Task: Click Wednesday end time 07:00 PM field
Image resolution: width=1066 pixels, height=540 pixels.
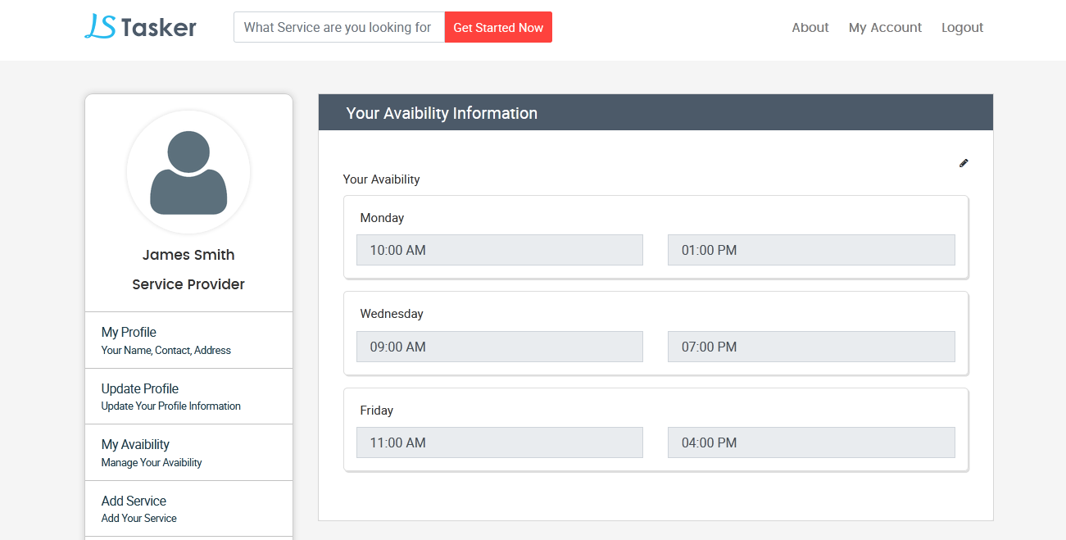Action: point(811,347)
